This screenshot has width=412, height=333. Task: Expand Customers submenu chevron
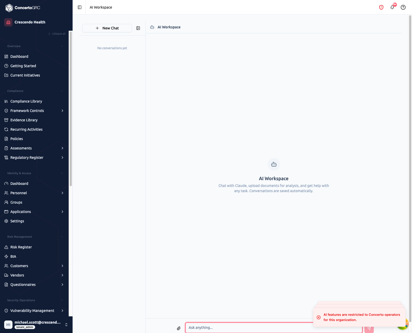pos(62,266)
